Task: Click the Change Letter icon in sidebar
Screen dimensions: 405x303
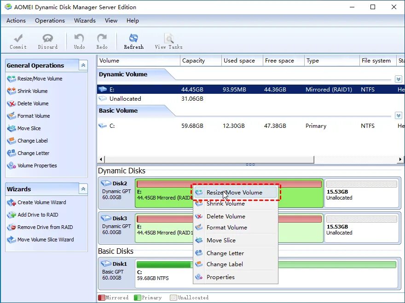Action: 12,153
